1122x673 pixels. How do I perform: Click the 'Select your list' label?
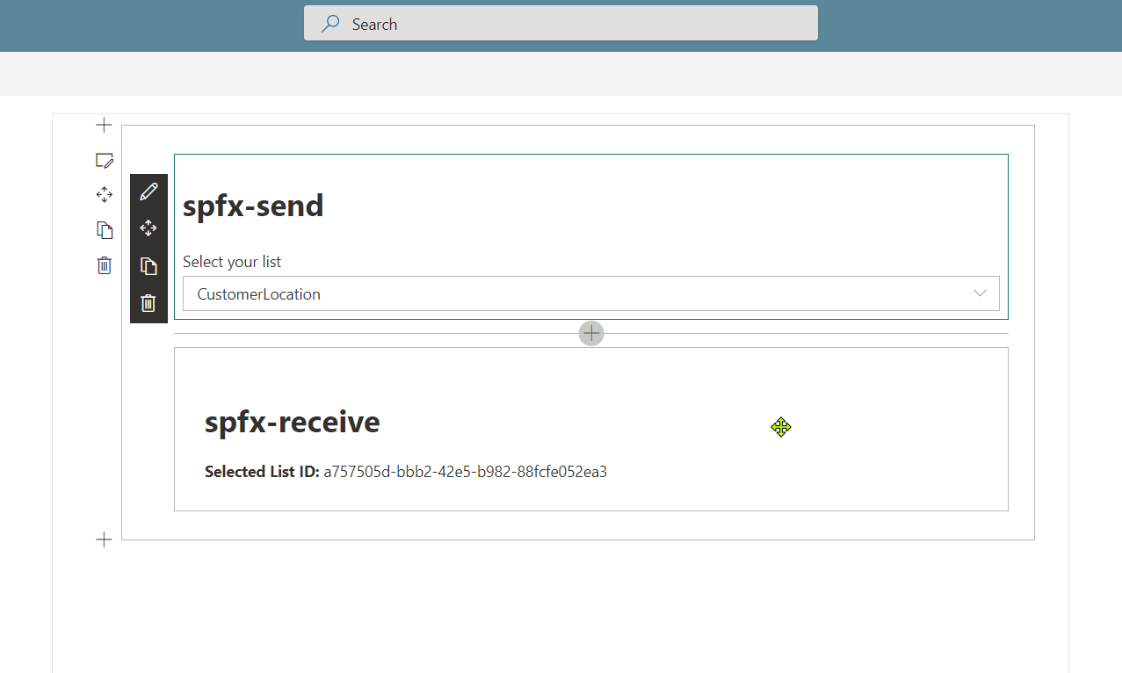tap(232, 262)
